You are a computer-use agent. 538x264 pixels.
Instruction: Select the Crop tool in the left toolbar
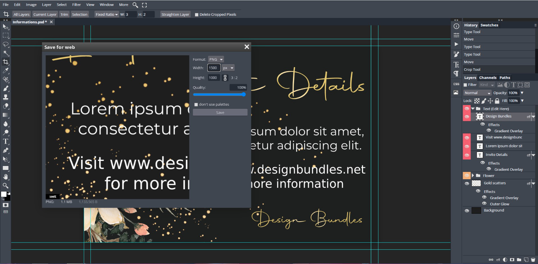pyautogui.click(x=6, y=62)
